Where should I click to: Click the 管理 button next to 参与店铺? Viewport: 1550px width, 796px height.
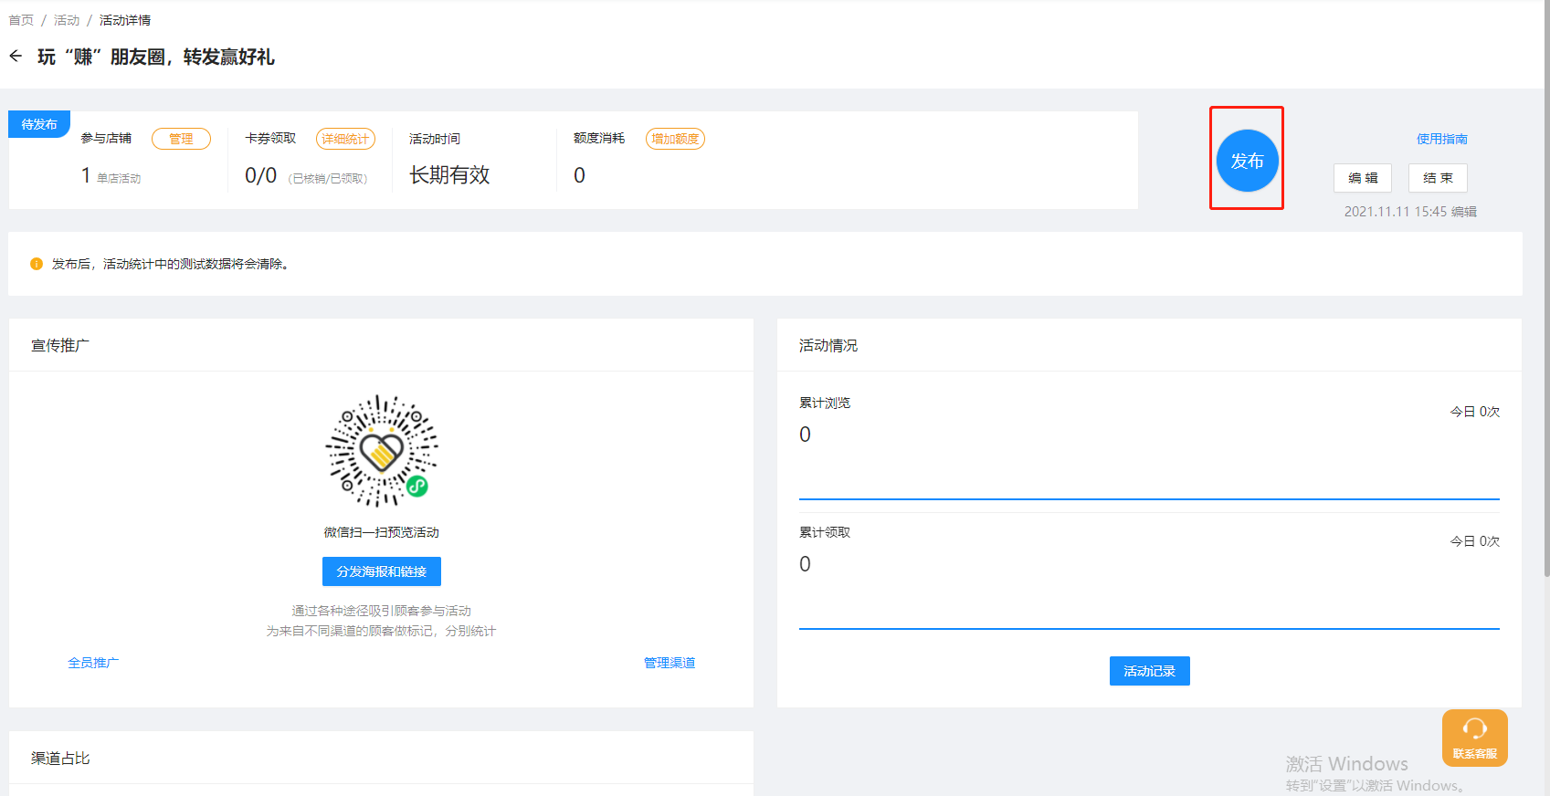[181, 139]
